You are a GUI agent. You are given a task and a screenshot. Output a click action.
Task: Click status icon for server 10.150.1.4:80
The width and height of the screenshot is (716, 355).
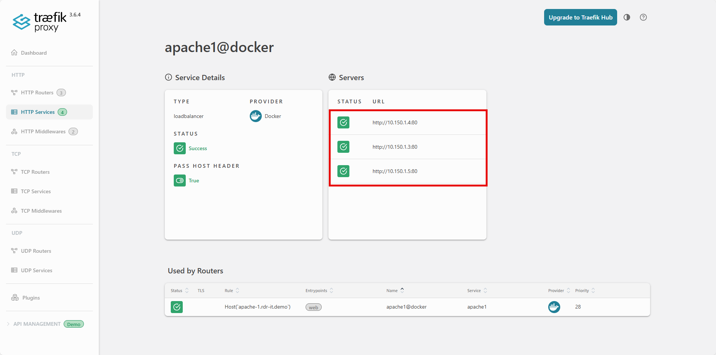(343, 122)
